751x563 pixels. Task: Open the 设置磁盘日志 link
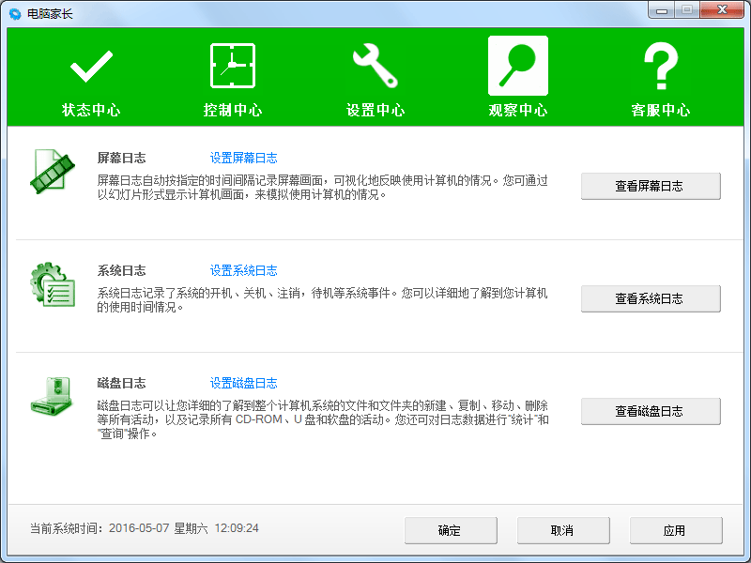click(244, 383)
